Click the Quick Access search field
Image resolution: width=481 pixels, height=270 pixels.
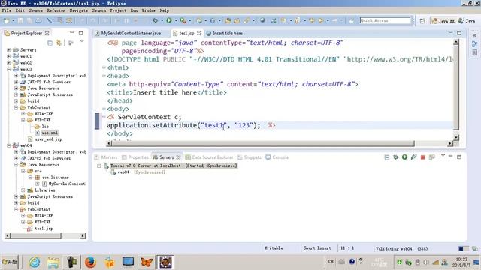(386, 20)
